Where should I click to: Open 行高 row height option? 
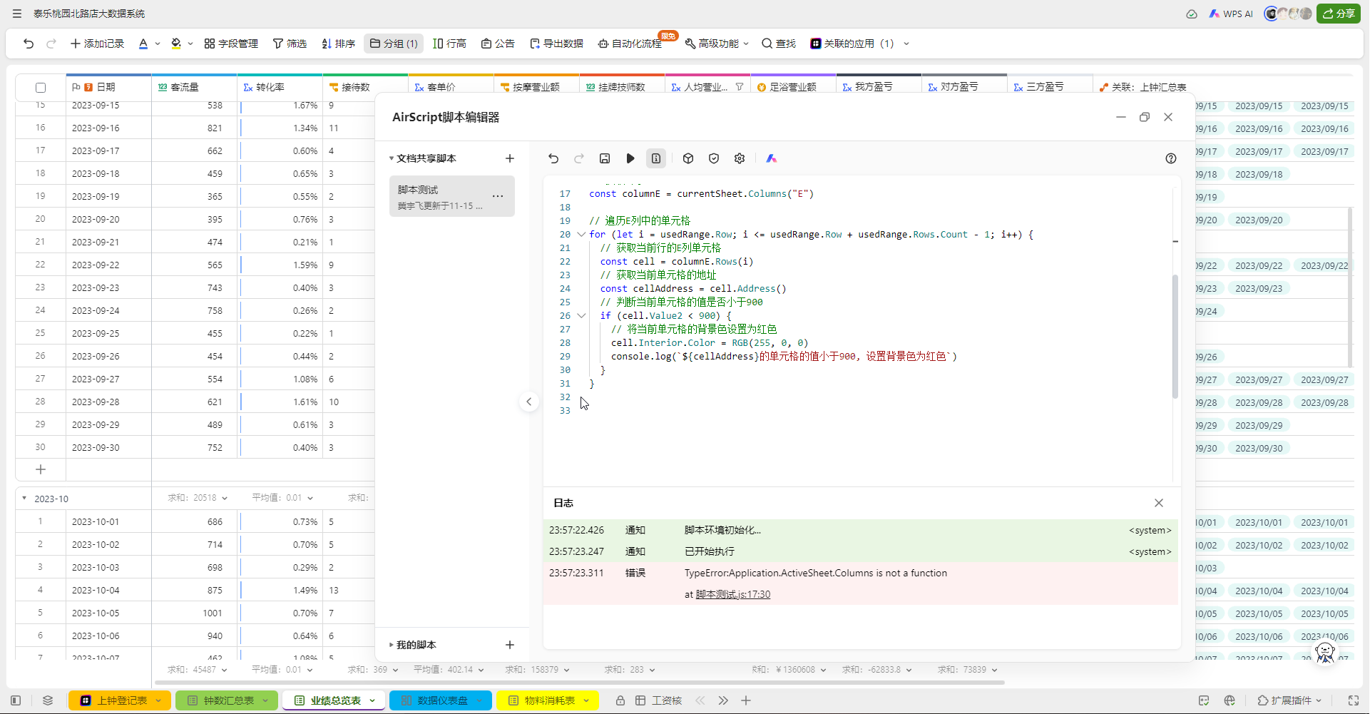point(450,44)
